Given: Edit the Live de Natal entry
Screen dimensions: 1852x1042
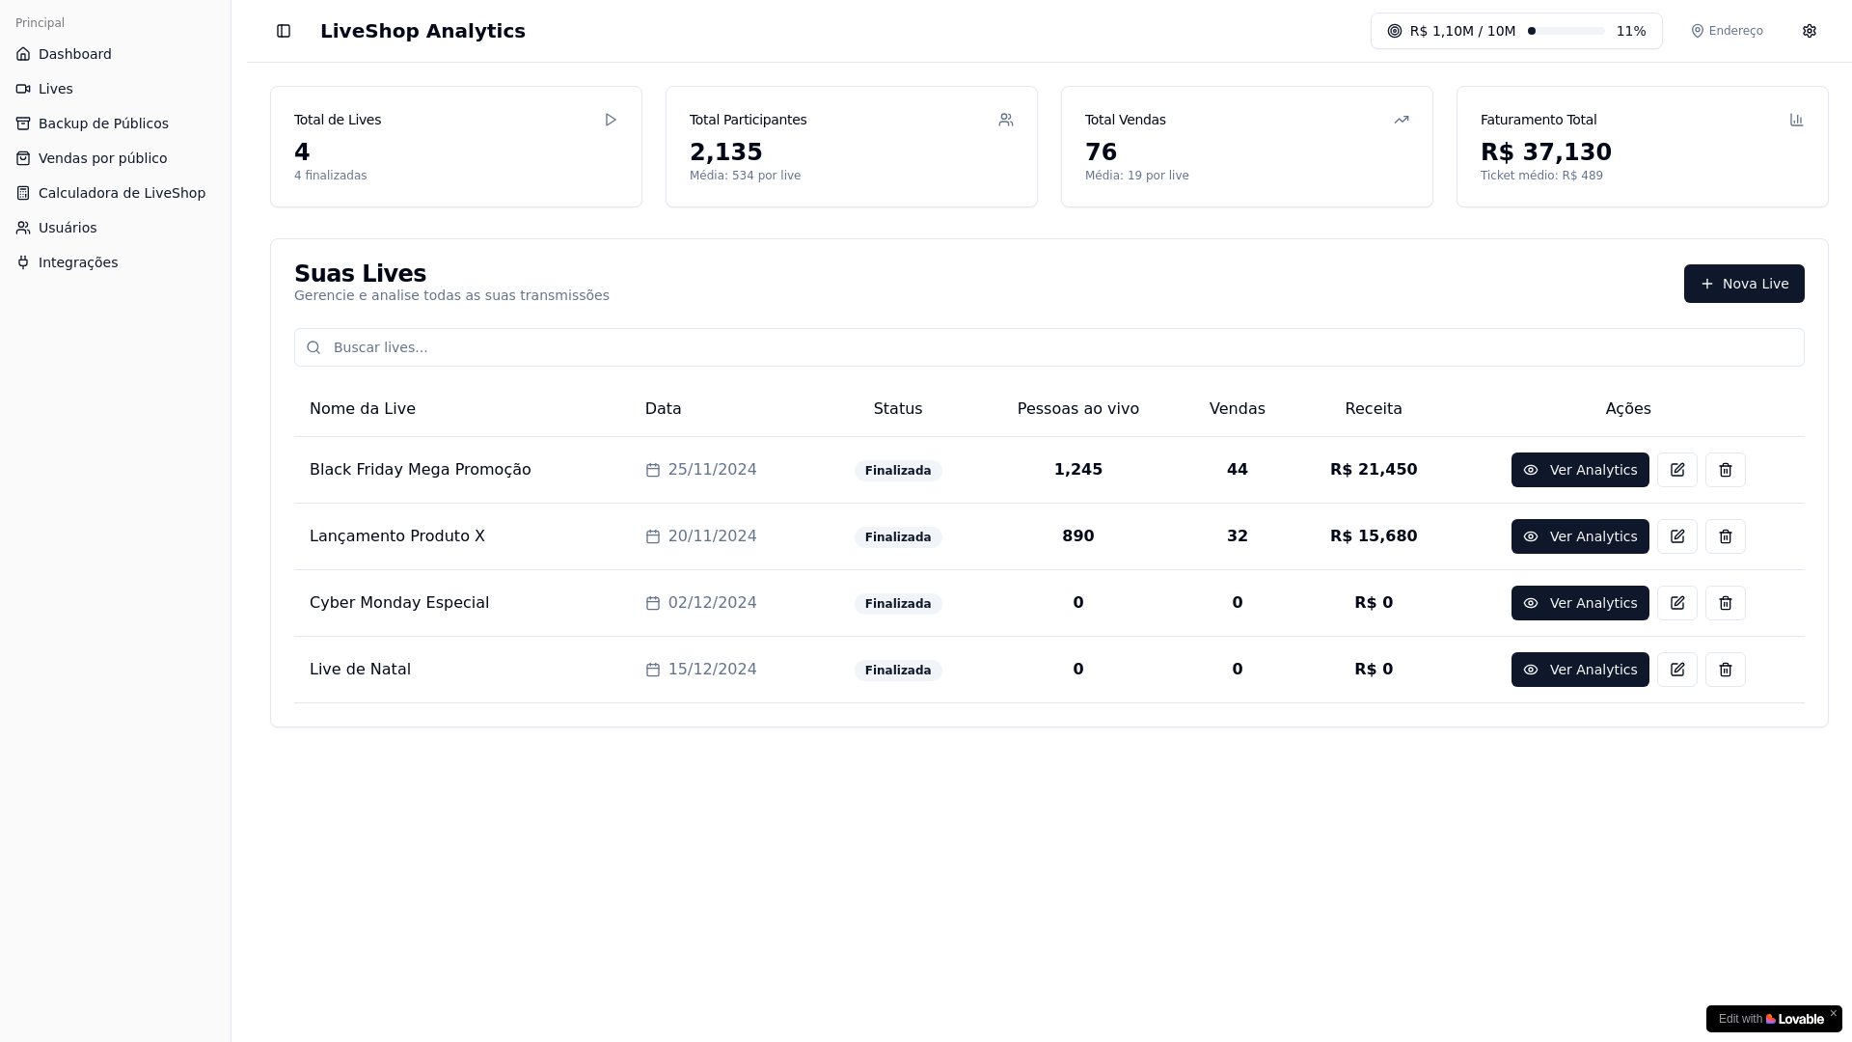Looking at the screenshot, I should pyautogui.click(x=1677, y=670).
